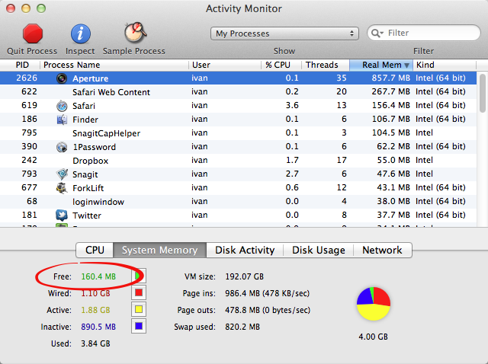Click the magnifier icon in Filter field

377,33
